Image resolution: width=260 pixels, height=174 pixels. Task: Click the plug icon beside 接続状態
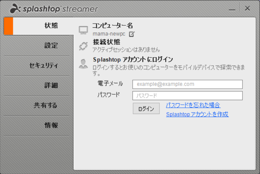pyautogui.click(x=83, y=46)
